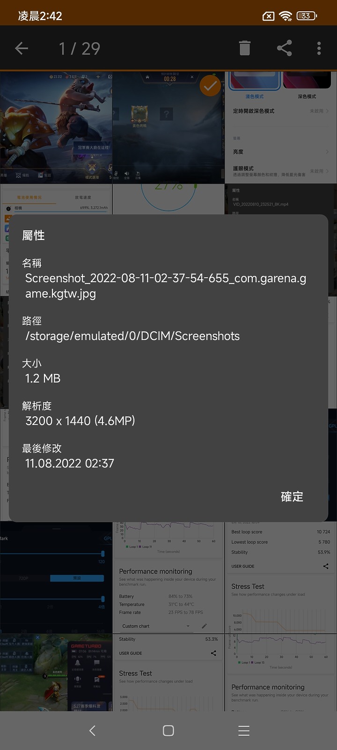Confirm the properties dialog with 確定
This screenshot has height=750, width=337.
click(x=292, y=497)
